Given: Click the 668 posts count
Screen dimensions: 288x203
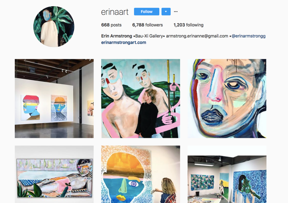Looking at the screenshot, I should pyautogui.click(x=111, y=25).
